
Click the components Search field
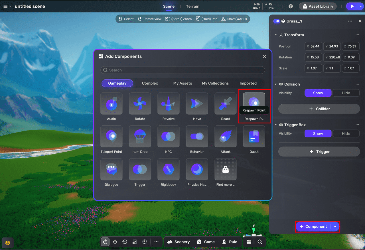click(x=182, y=70)
